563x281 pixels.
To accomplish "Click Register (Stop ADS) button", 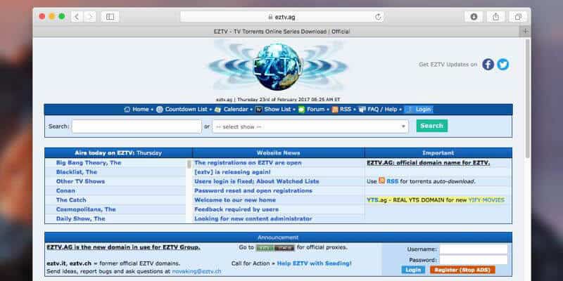I will click(x=462, y=270).
